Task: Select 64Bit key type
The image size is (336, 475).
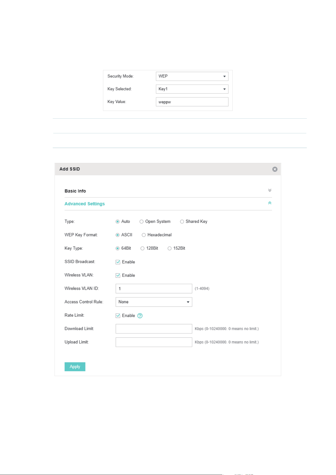Action: (117, 248)
